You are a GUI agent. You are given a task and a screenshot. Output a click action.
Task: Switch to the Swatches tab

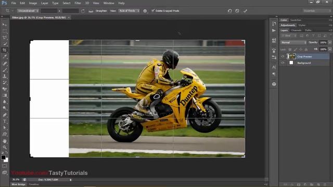click(296, 20)
